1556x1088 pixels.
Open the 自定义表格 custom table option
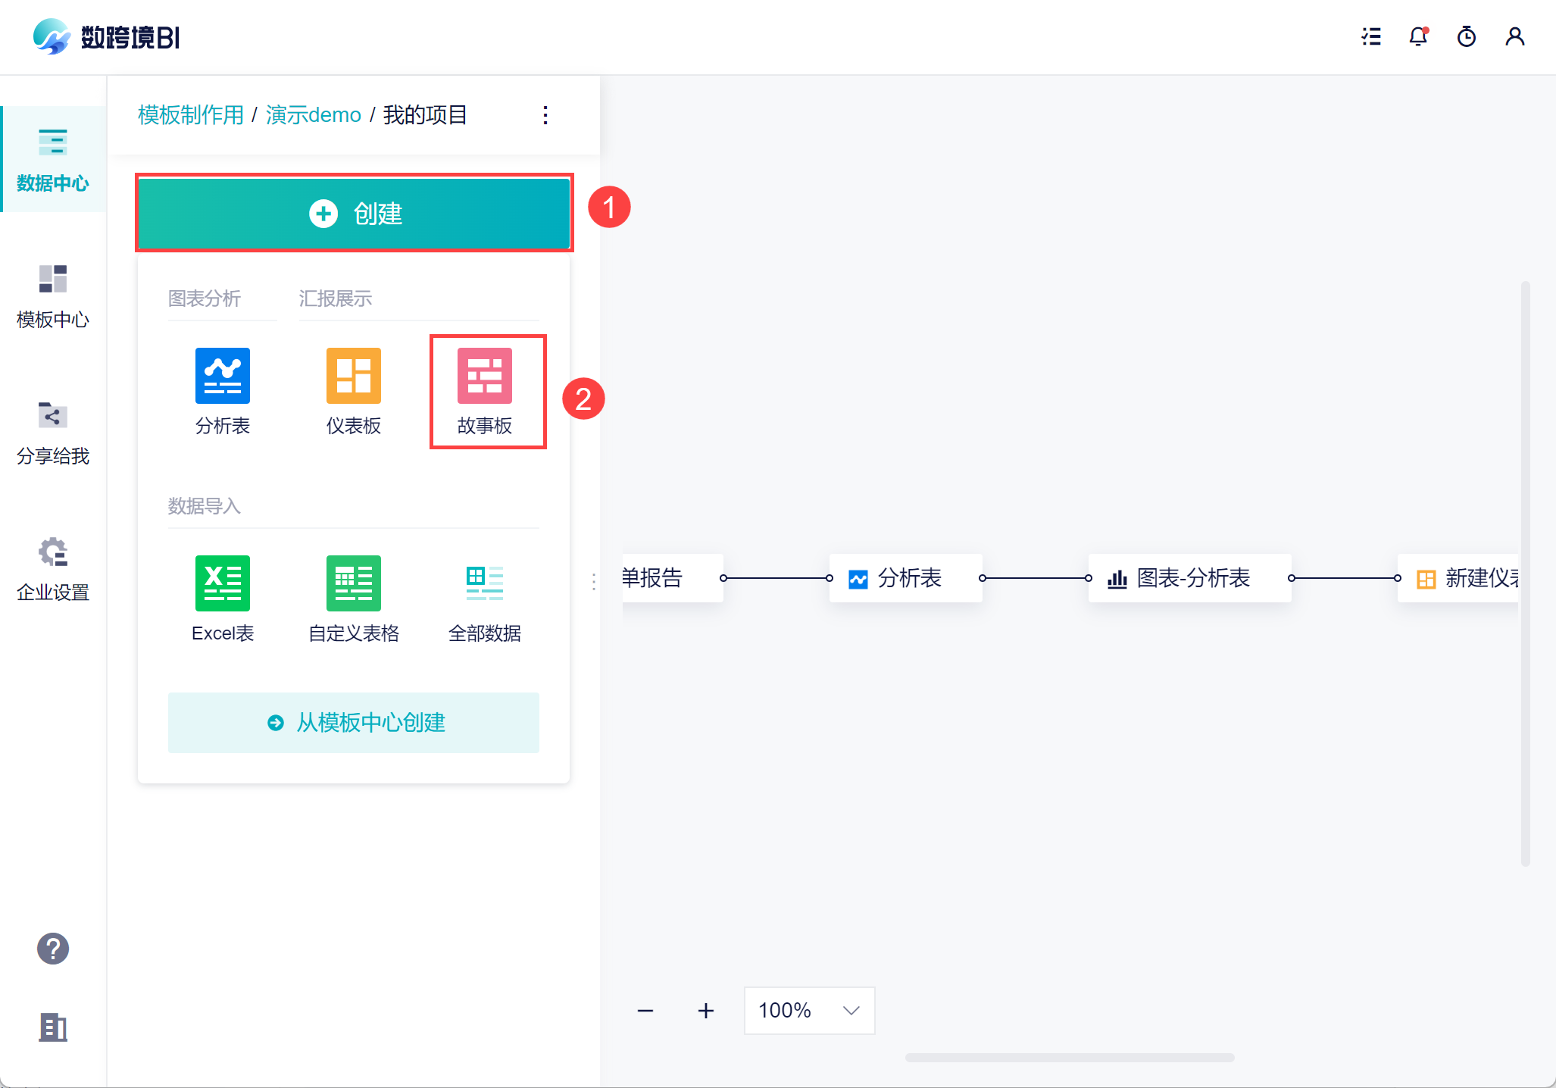click(x=353, y=583)
